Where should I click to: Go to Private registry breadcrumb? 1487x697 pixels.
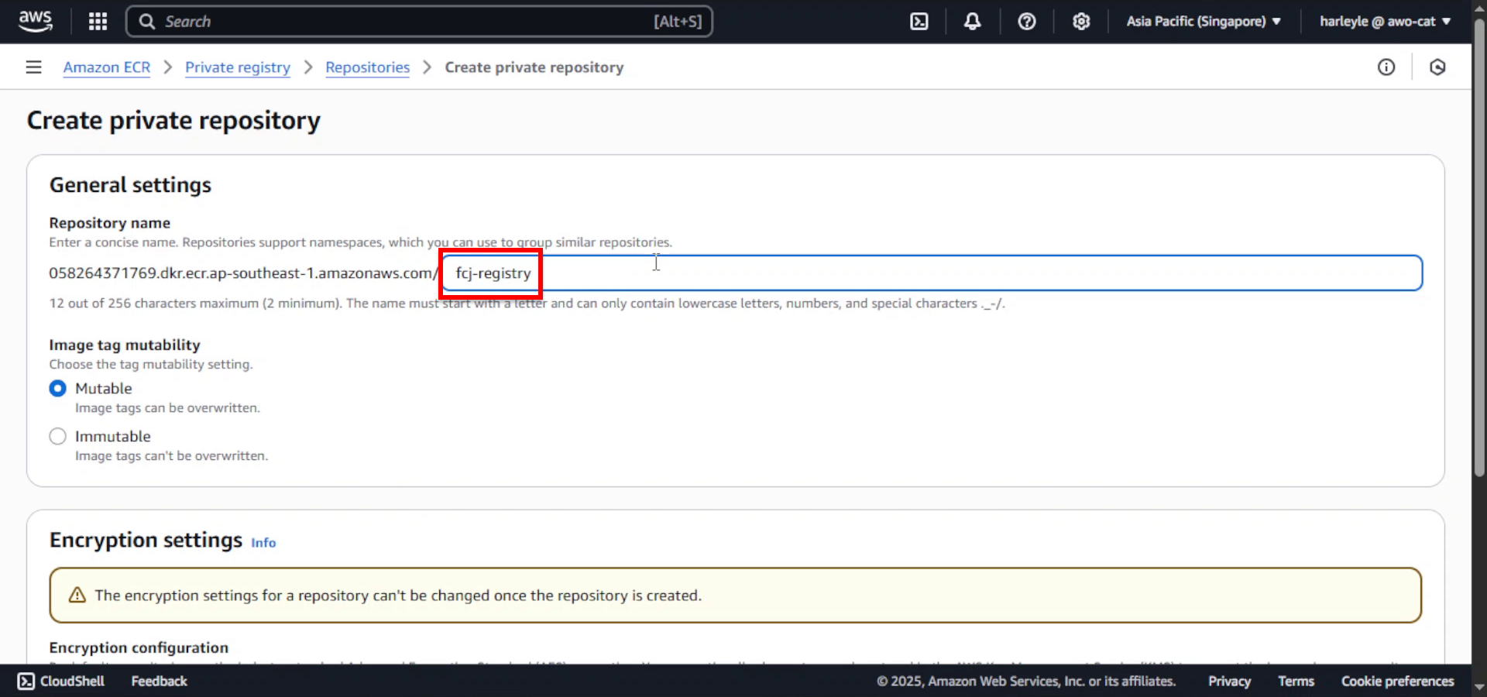click(238, 67)
